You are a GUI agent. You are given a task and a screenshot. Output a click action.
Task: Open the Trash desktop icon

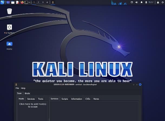(9, 12)
